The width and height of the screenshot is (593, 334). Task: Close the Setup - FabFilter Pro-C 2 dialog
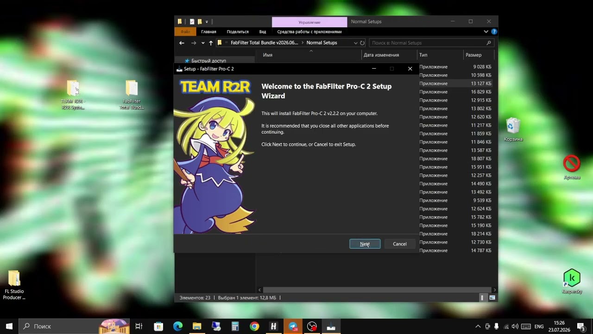[x=410, y=69]
